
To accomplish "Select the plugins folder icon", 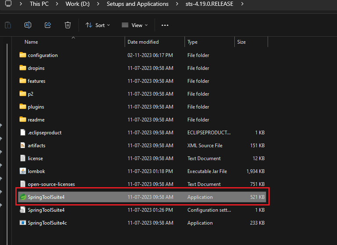I will point(23,107).
